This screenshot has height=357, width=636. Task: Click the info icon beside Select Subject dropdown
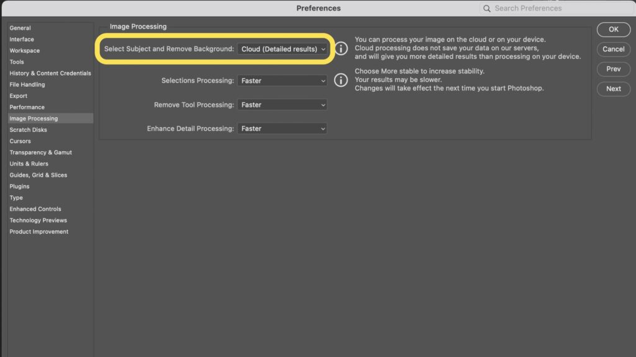pos(341,48)
